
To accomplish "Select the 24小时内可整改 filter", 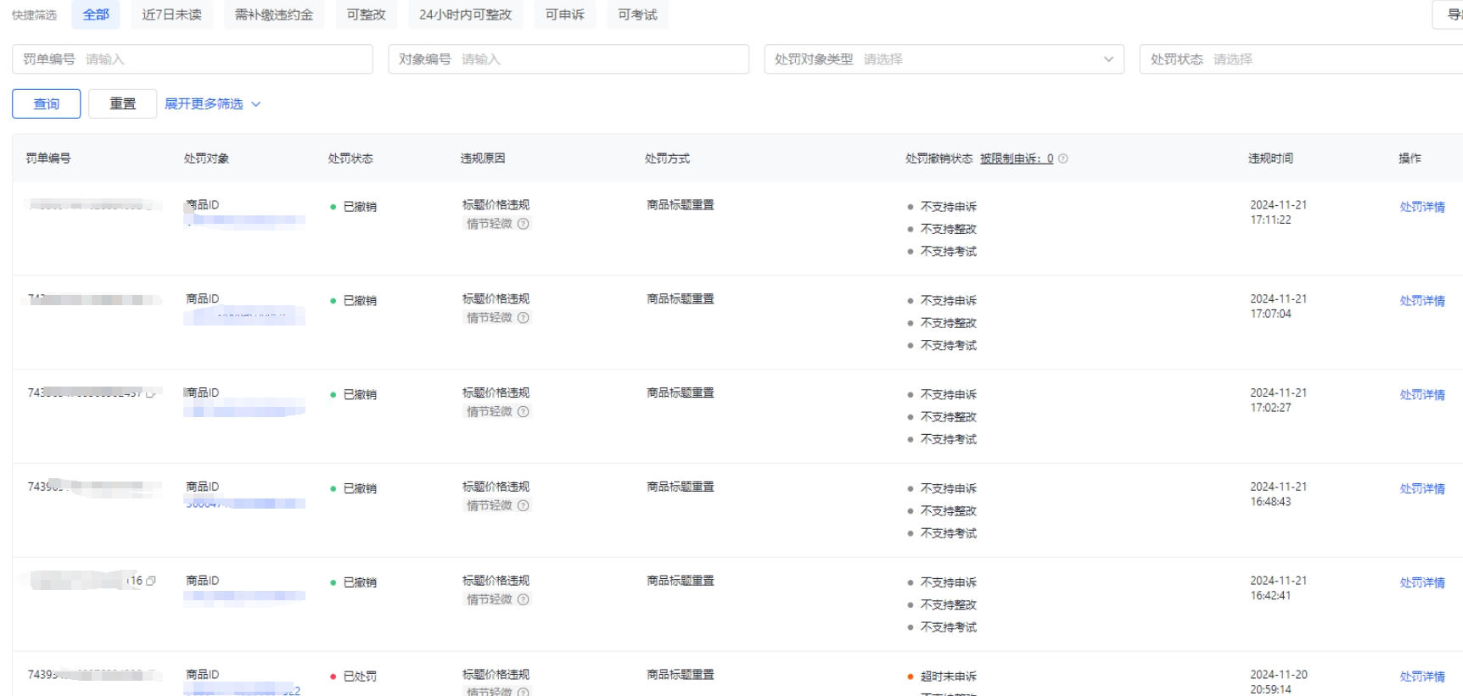I will click(465, 14).
